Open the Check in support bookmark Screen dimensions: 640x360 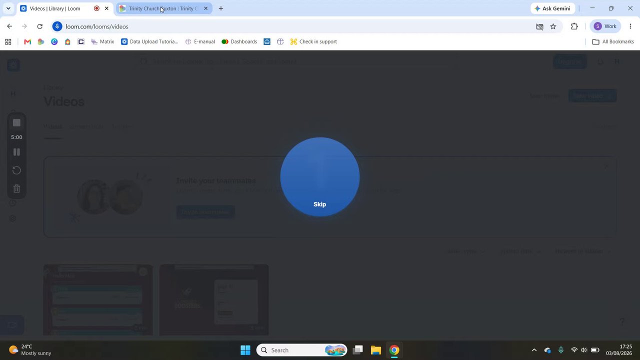click(x=313, y=41)
